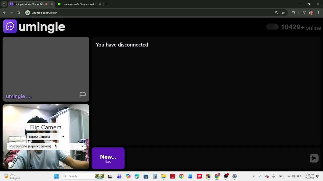The width and height of the screenshot is (323, 181).
Task: Open a new browser tab
Action: 107,4
